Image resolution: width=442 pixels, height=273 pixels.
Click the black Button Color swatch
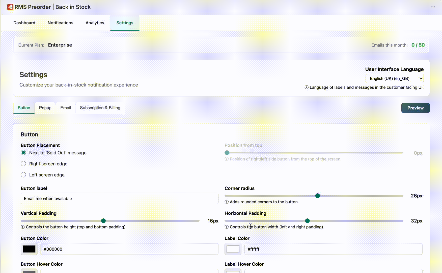point(29,249)
